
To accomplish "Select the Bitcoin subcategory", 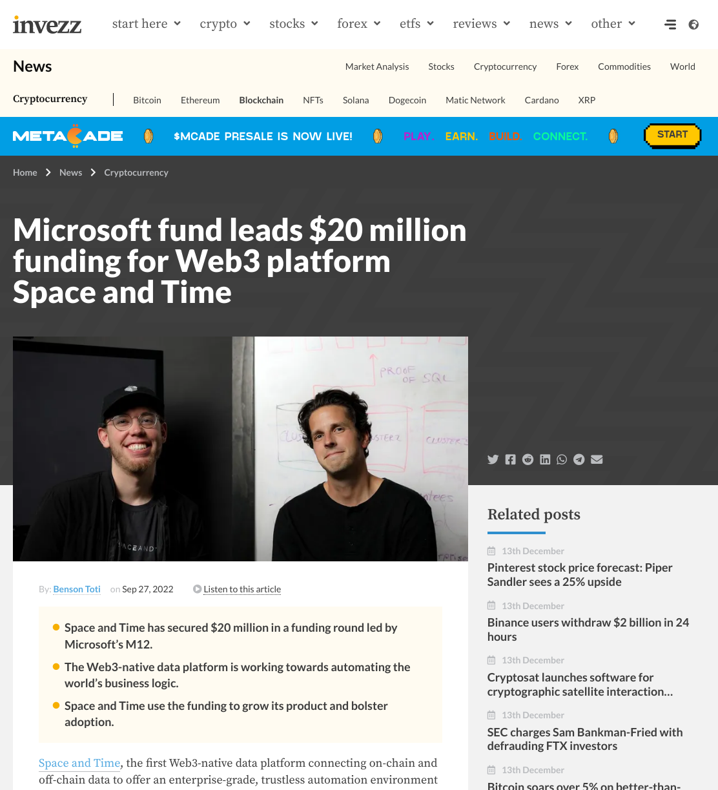I will coord(147,100).
